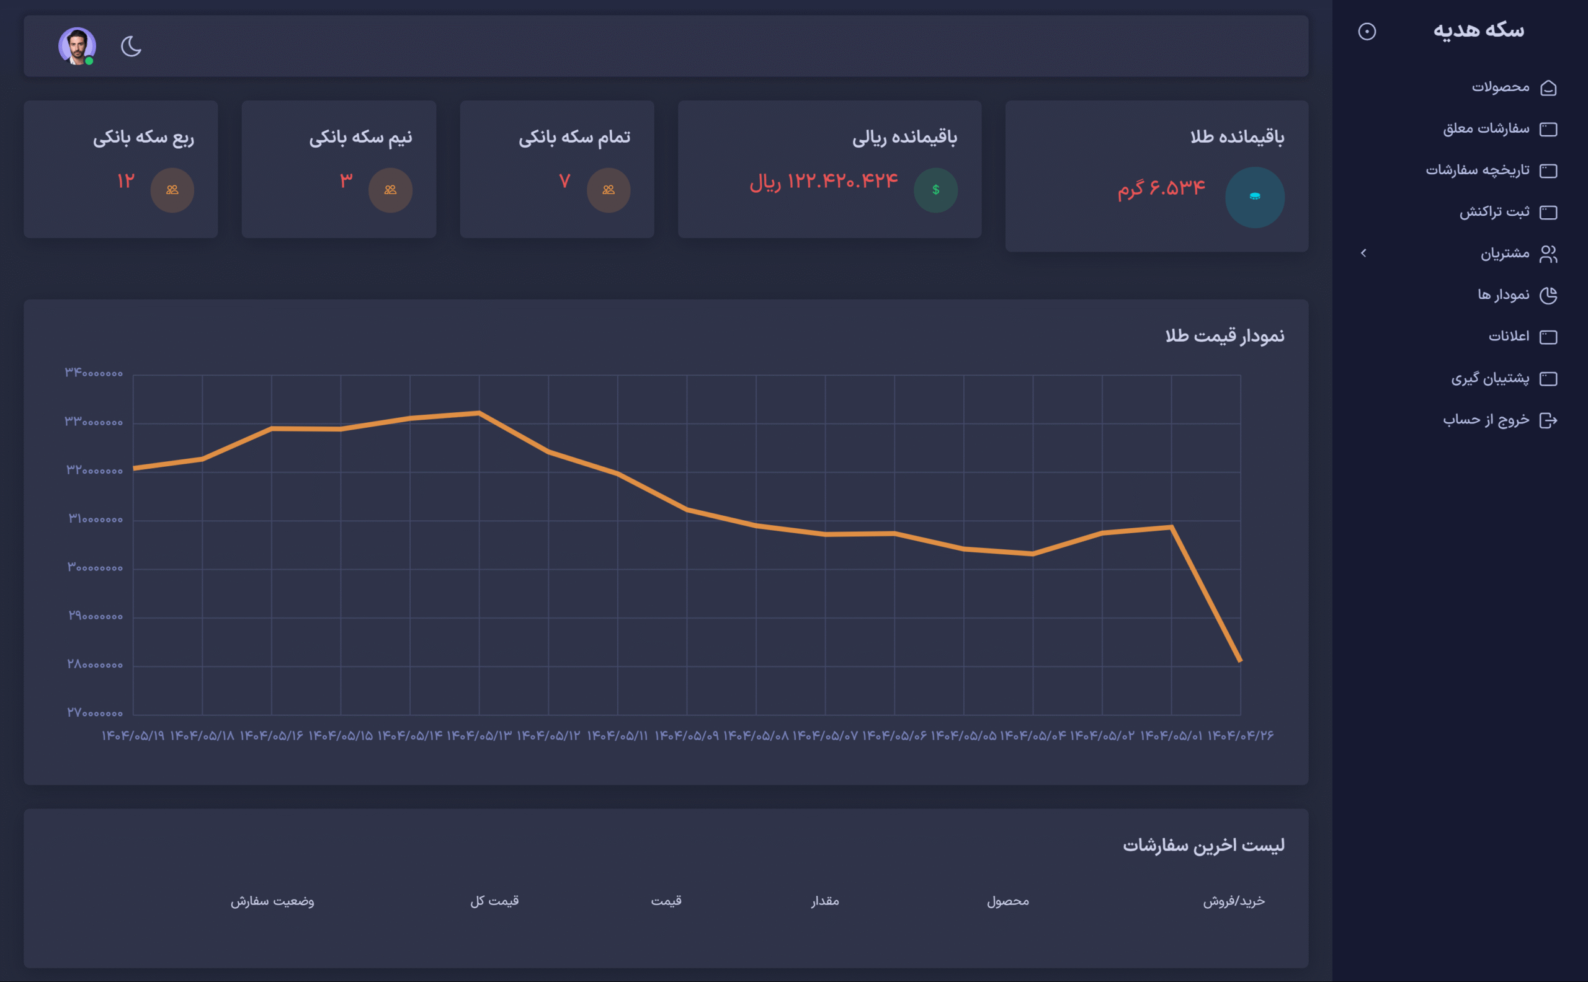Screen dimensions: 1588x982
Task: Click the وضعیت سفارش column header
Action: (272, 901)
